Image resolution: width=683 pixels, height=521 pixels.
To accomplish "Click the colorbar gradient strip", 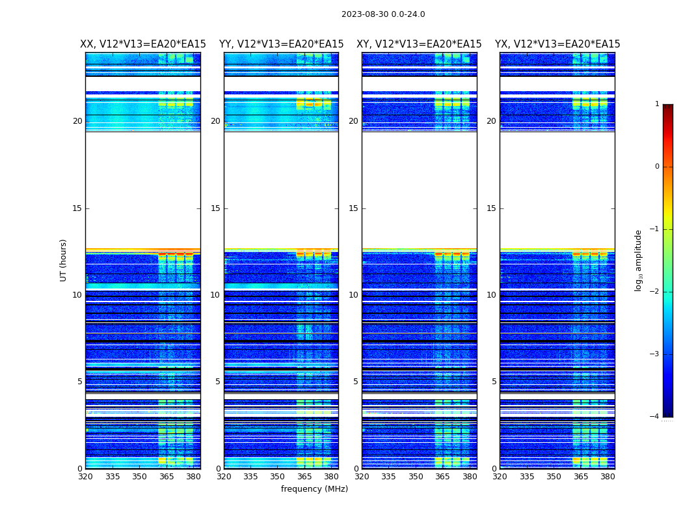I will coord(667,260).
